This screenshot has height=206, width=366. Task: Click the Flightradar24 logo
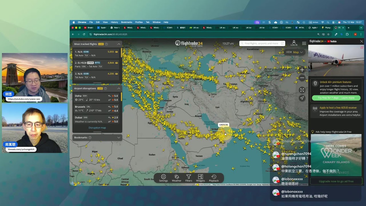coord(189,43)
